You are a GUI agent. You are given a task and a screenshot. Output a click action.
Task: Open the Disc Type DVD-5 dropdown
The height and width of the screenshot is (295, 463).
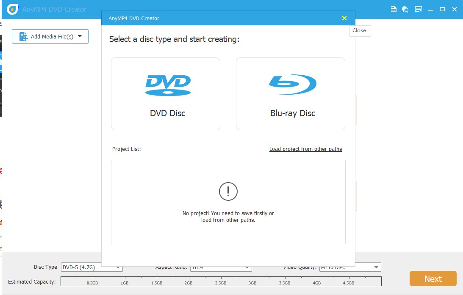click(92, 267)
